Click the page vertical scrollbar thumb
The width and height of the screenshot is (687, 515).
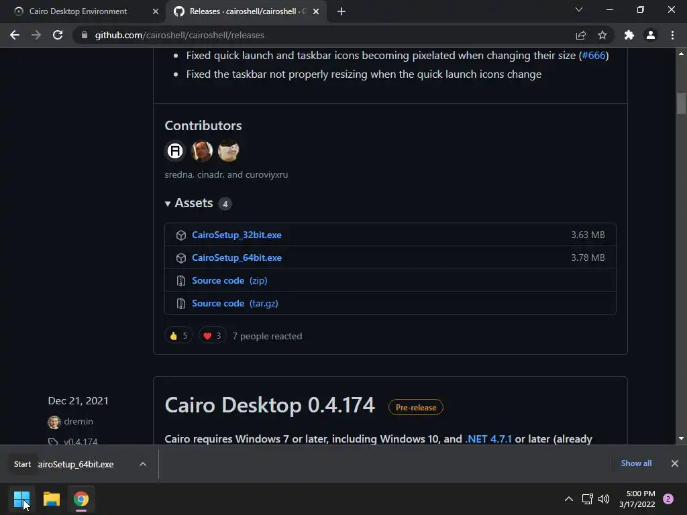tap(681, 104)
